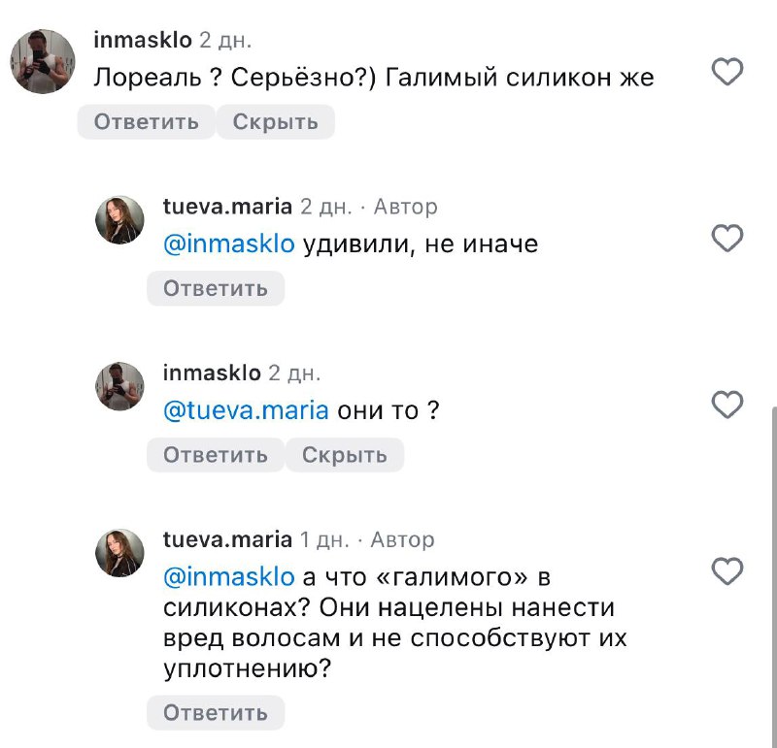
Task: Hide inmasklo's «они то ?» reply
Action: click(347, 454)
